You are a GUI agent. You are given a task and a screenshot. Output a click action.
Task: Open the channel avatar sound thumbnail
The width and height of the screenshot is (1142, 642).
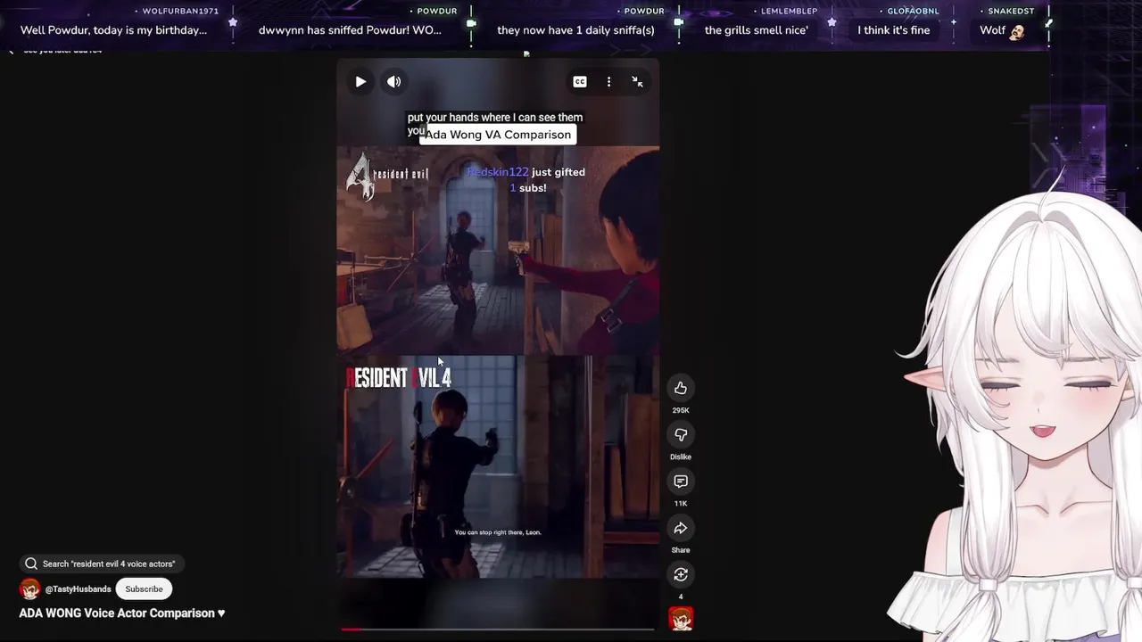coord(681,619)
